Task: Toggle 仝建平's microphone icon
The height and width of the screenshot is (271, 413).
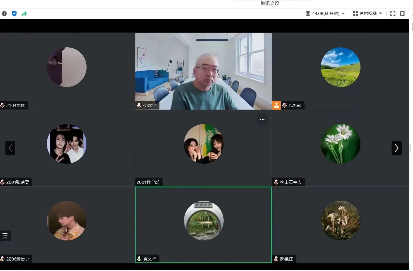Action: point(139,105)
